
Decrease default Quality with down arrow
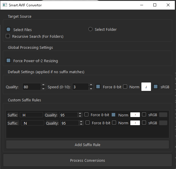43,89
